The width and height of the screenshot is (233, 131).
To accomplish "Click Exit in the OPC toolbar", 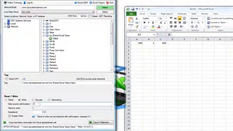I will coord(110,3).
